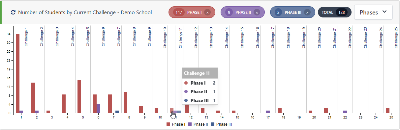The height and width of the screenshot is (130, 400).
Task: Click the red Phase I legend color swatch
Action: (168, 124)
